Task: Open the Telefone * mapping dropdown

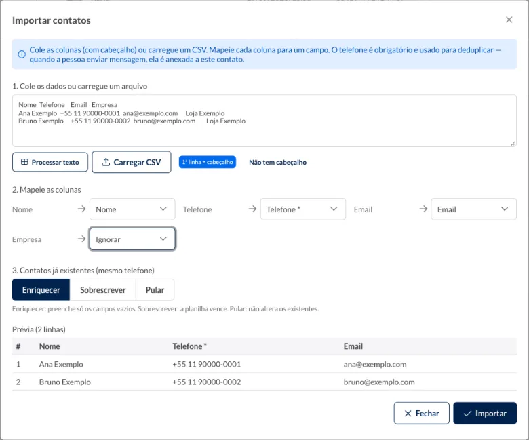Action: (302, 209)
